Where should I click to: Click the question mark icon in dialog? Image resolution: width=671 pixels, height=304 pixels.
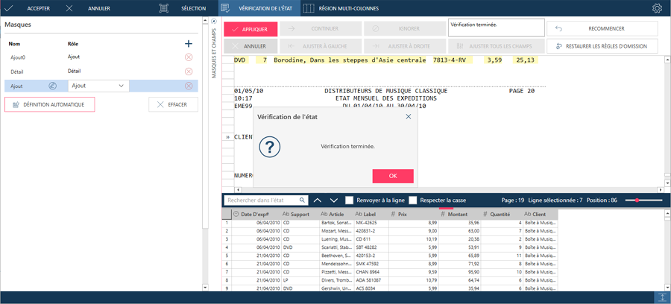(270, 147)
